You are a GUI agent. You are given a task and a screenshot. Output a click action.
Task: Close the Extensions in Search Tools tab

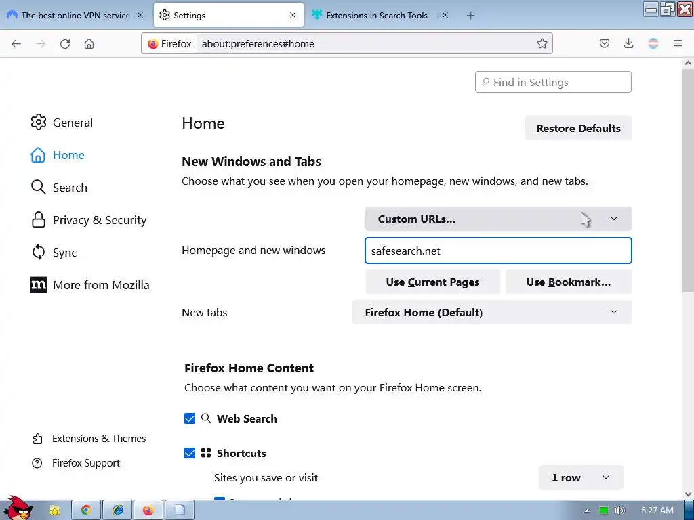(445, 15)
